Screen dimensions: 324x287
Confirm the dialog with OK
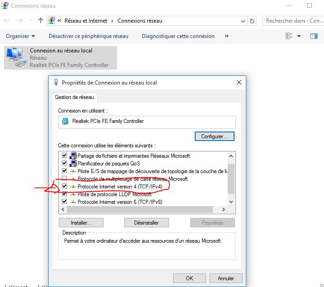pos(189,278)
